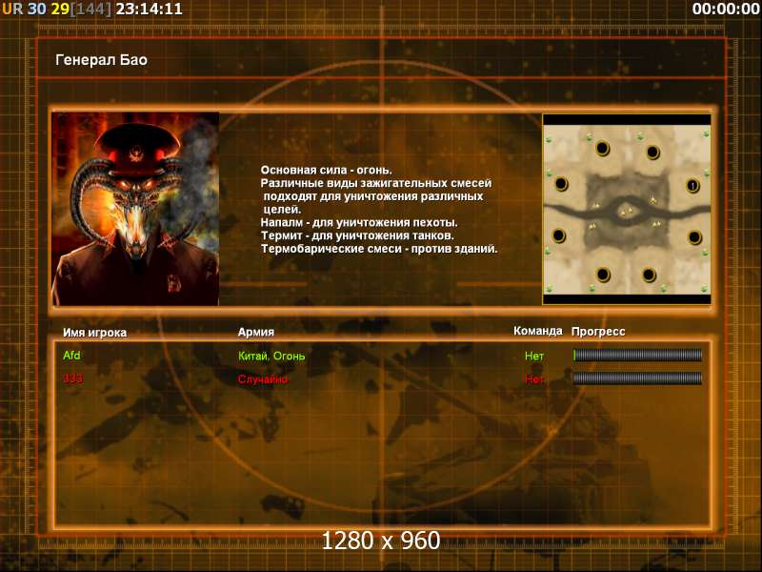762x572 pixels.
Task: Click the army entry 'Китай, Огонь'
Action: (x=271, y=356)
